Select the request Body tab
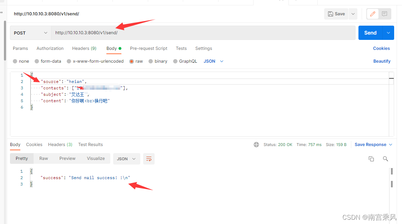The height and width of the screenshot is (224, 402). pyautogui.click(x=114, y=48)
